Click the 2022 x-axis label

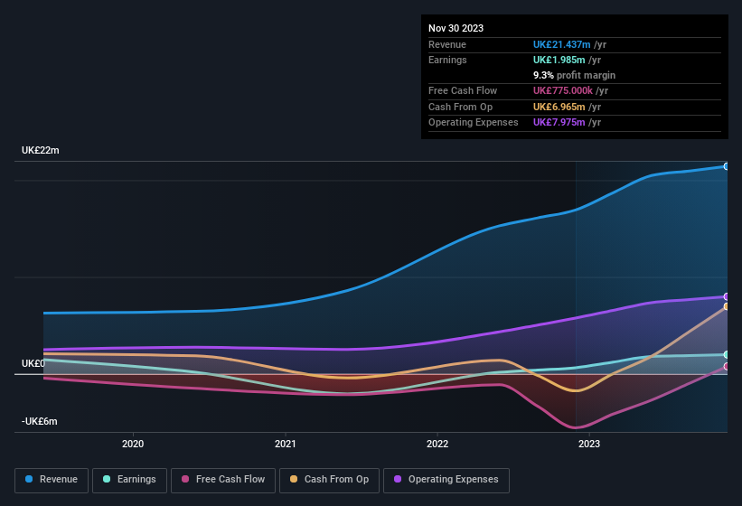(437, 444)
